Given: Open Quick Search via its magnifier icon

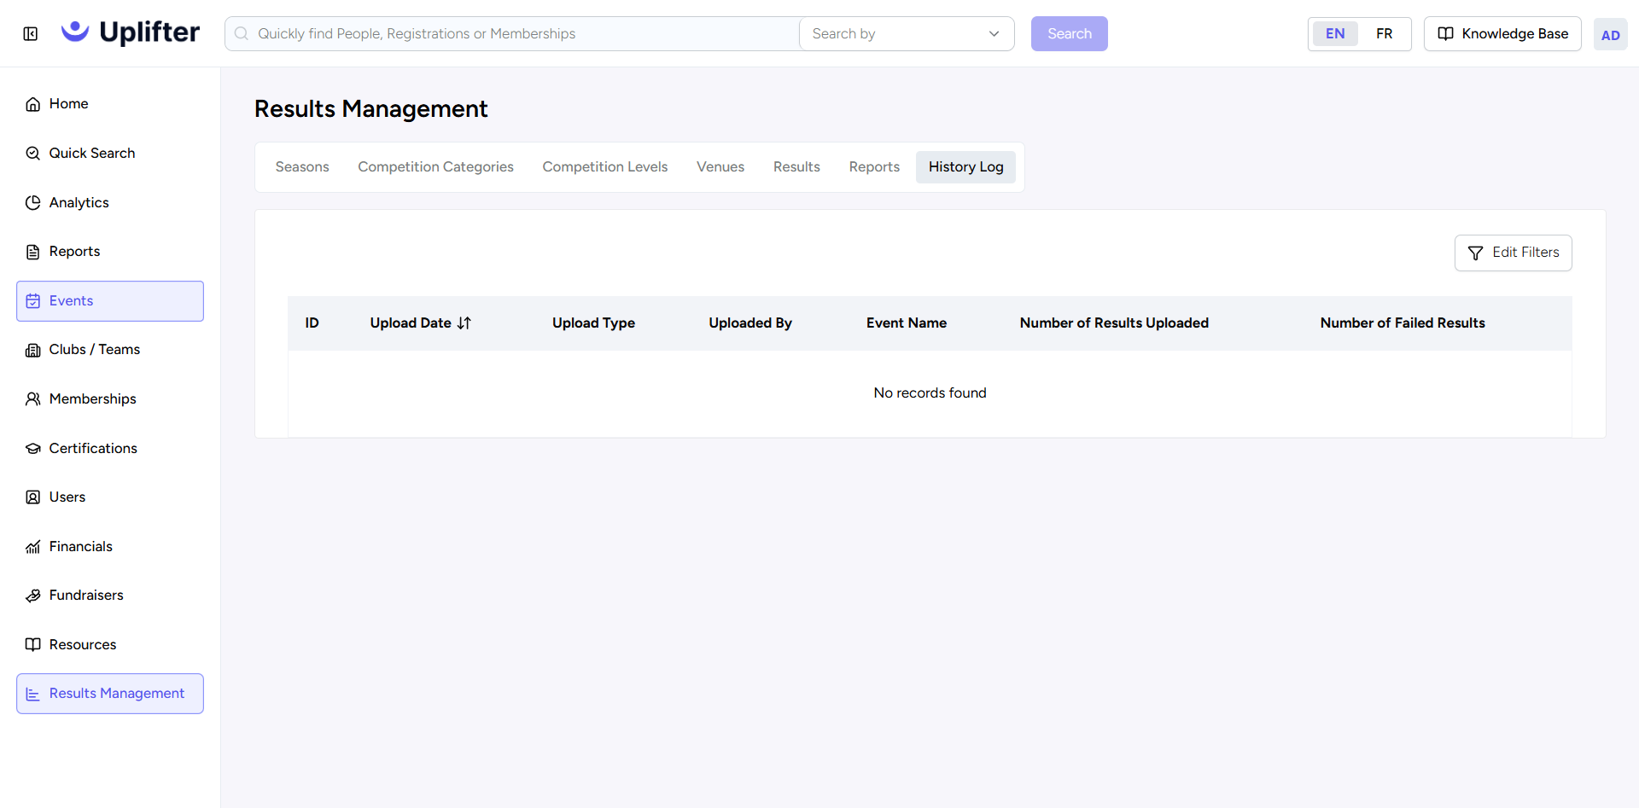Looking at the screenshot, I should coord(33,154).
